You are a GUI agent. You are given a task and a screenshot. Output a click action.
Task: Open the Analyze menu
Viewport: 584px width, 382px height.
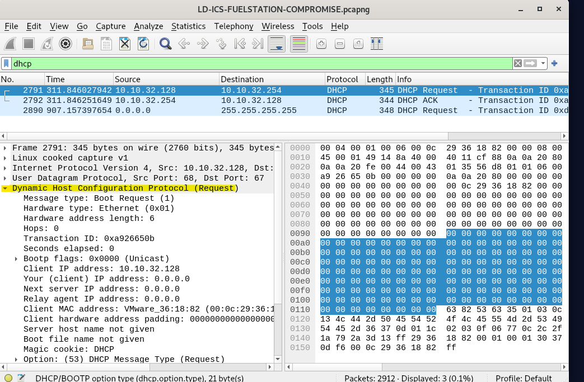pos(148,26)
